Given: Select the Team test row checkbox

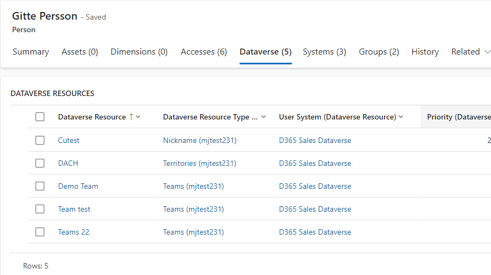Looking at the screenshot, I should pyautogui.click(x=40, y=209).
